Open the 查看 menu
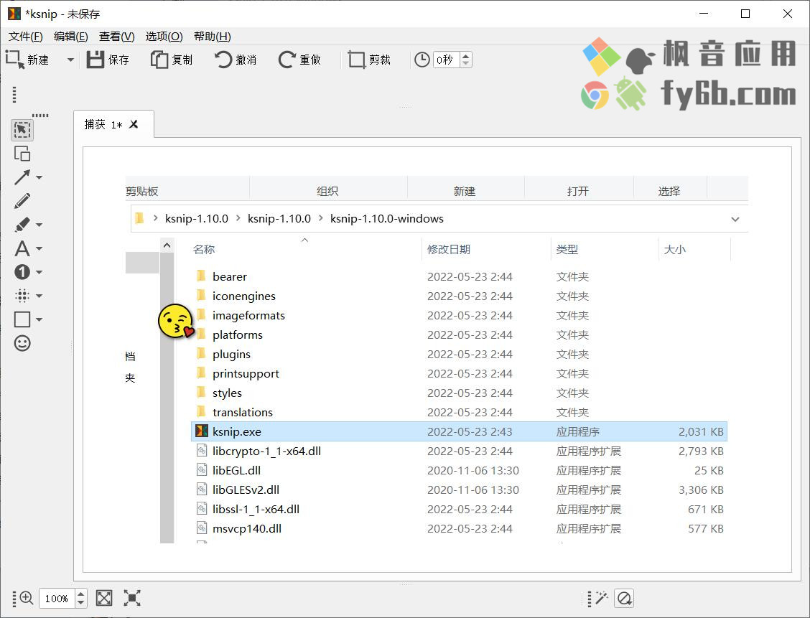The height and width of the screenshot is (618, 810). 117,37
